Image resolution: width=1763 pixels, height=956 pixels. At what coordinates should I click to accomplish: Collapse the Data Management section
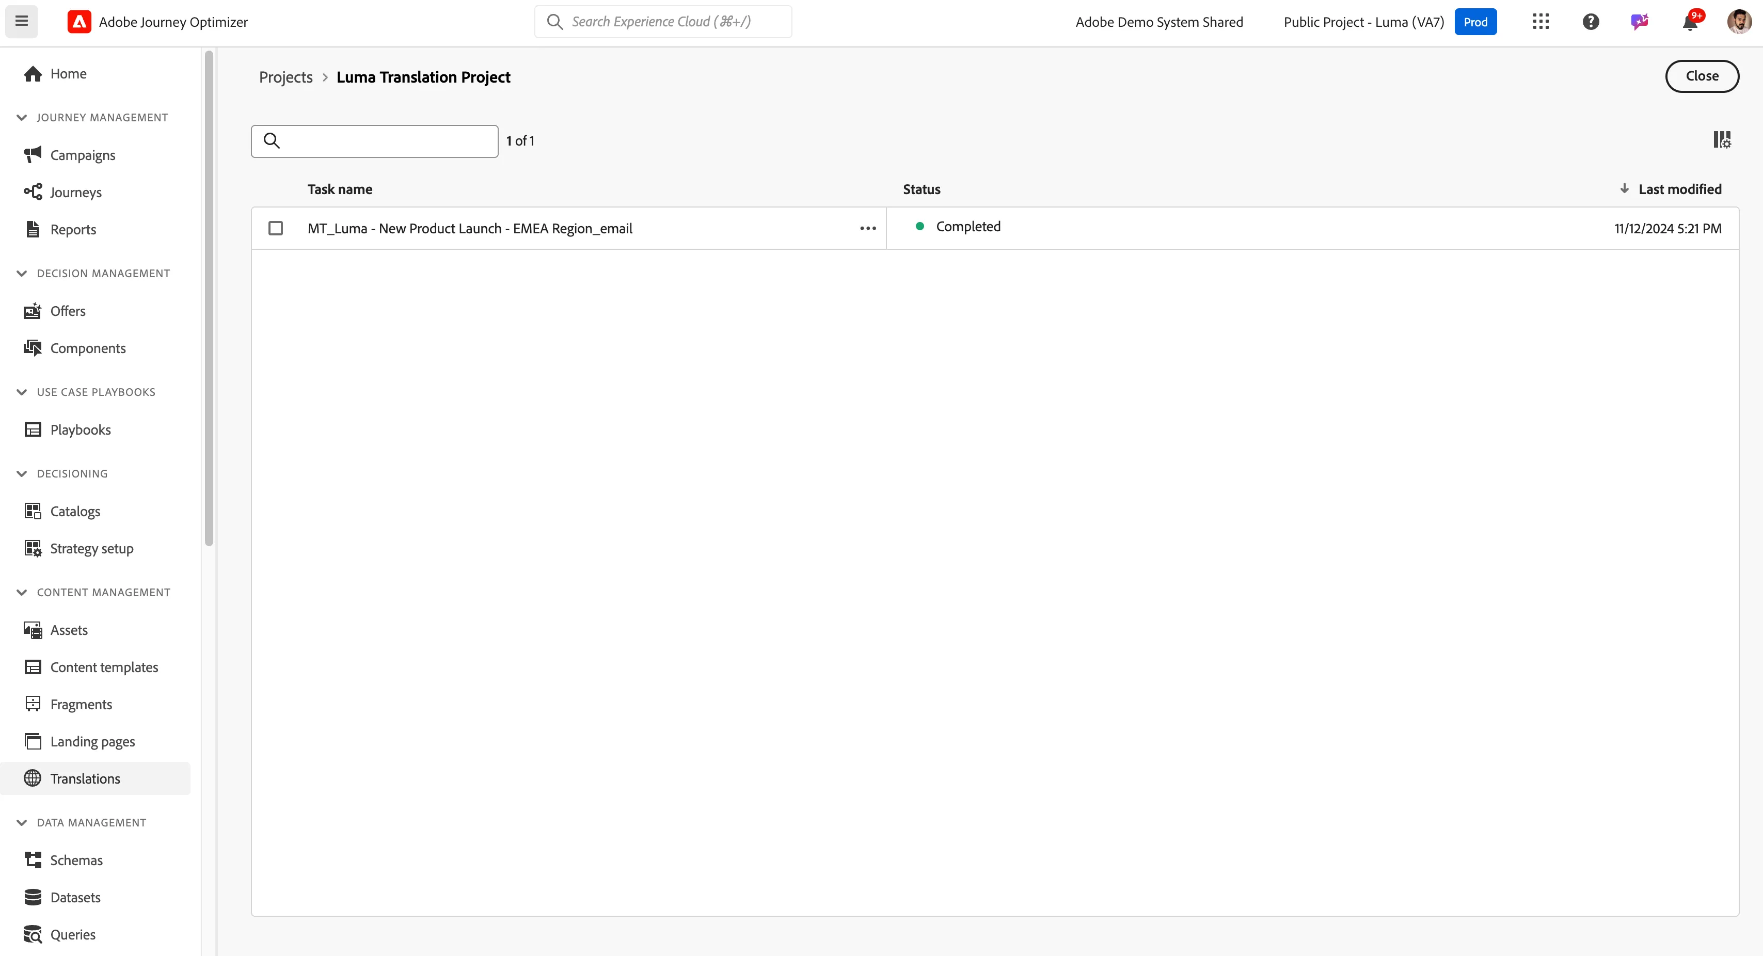(x=22, y=822)
